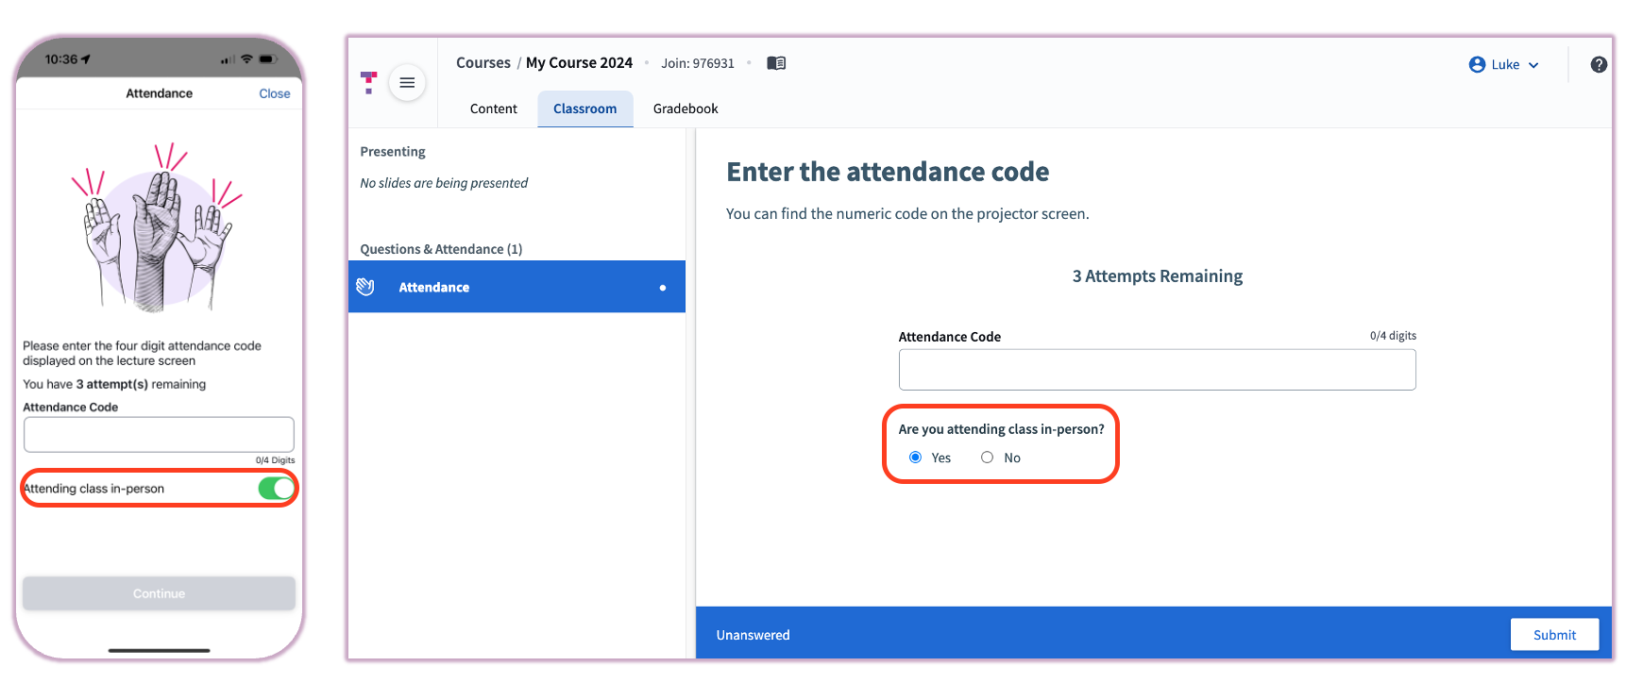
Task: Open the help question mark icon
Action: click(x=1599, y=64)
